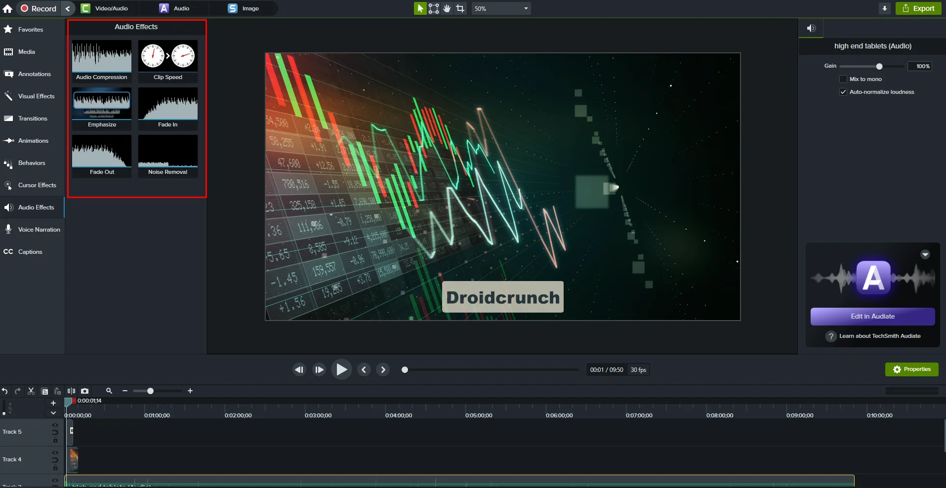Switch to the pan hand tool
Image resolution: width=946 pixels, height=488 pixels.
[x=447, y=8]
